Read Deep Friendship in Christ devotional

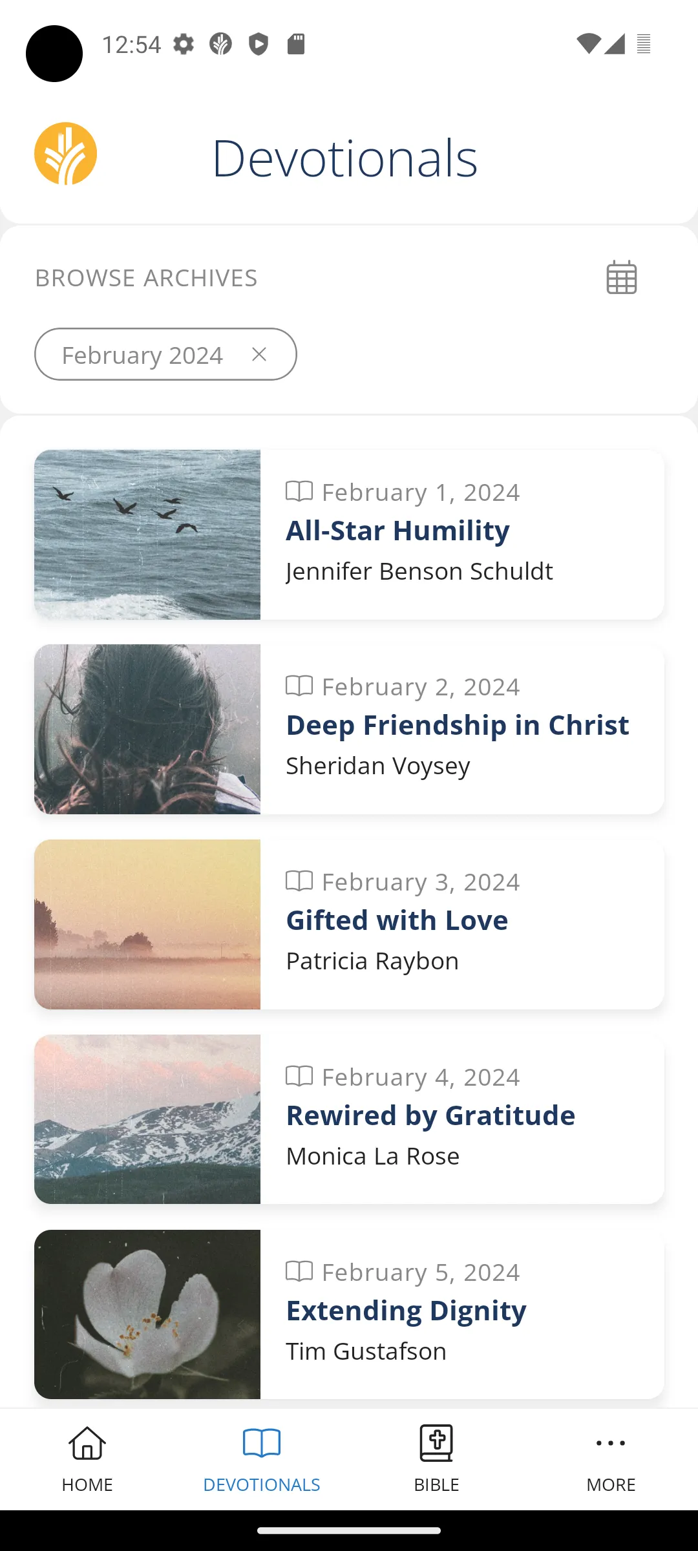457,726
